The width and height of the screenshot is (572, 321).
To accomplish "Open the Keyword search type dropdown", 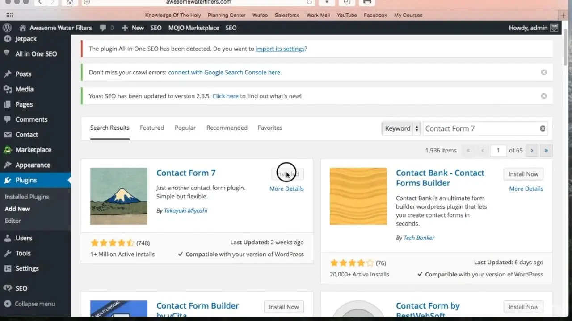I will 401,128.
